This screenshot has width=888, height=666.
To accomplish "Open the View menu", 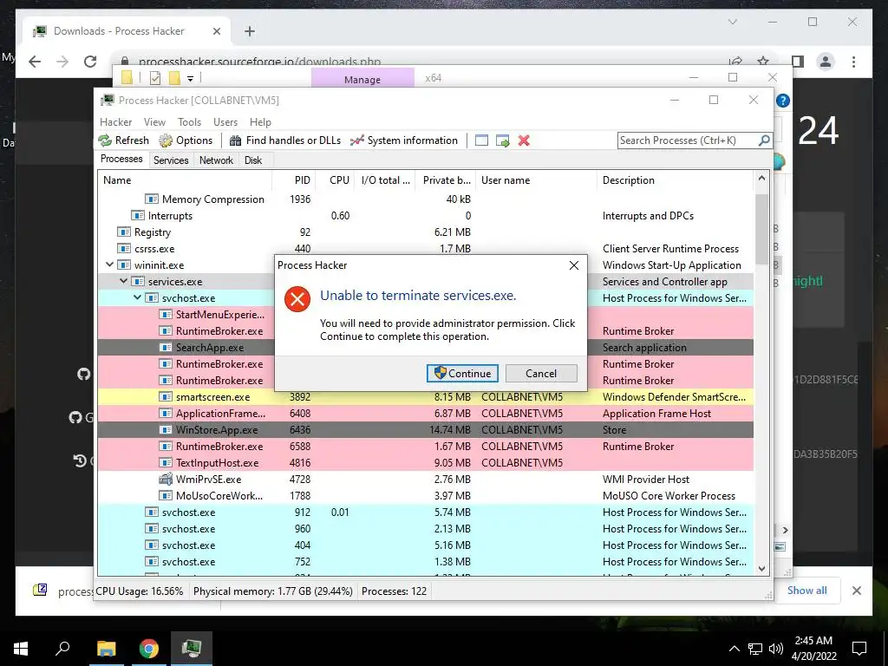I will (x=154, y=122).
